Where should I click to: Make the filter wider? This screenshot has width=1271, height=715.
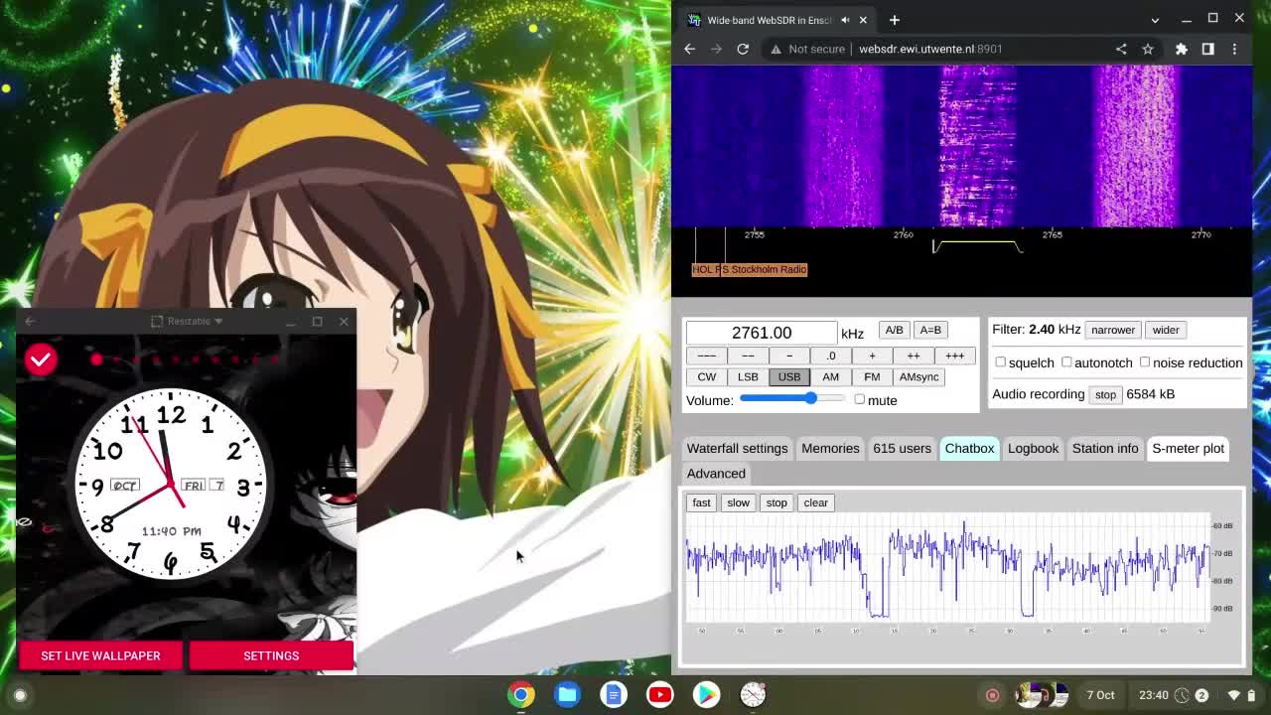click(x=1166, y=330)
